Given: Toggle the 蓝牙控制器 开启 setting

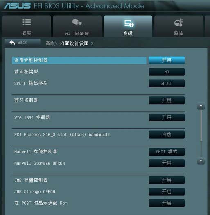Looking at the screenshot, I should [x=167, y=101].
